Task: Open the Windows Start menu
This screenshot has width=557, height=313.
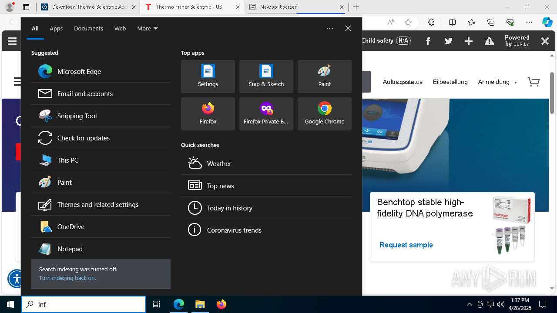Action: pyautogui.click(x=10, y=304)
